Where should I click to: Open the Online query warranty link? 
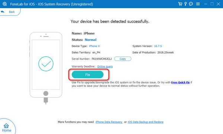coord(105,66)
